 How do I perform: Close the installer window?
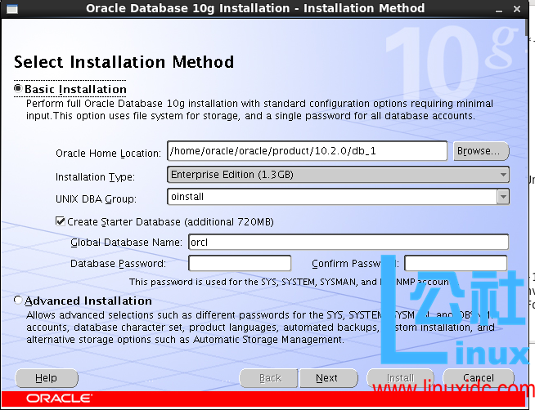click(517, 9)
